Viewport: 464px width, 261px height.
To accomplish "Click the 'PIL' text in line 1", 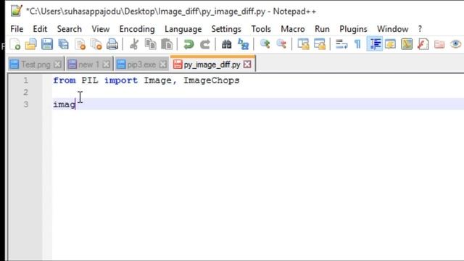I will (90, 80).
